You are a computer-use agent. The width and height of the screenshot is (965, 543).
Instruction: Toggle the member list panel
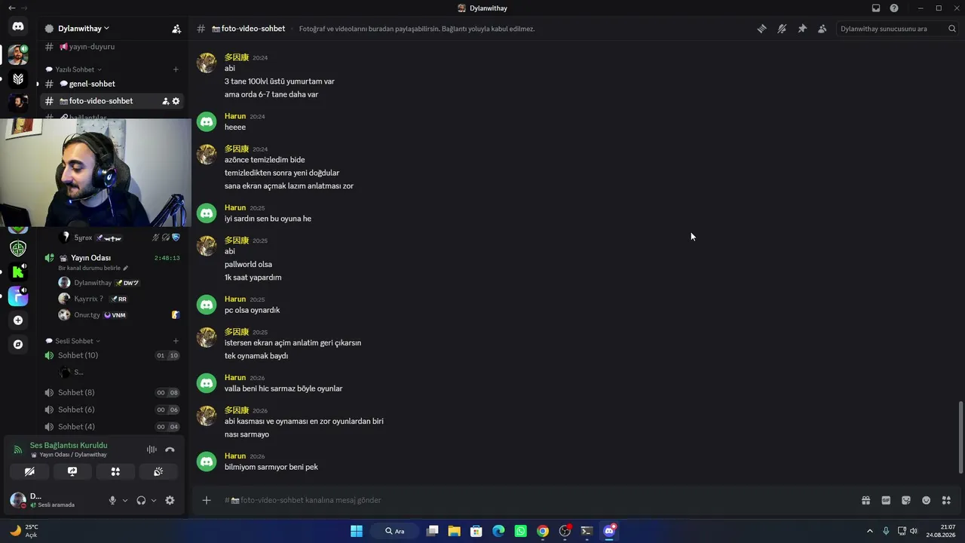[822, 29]
